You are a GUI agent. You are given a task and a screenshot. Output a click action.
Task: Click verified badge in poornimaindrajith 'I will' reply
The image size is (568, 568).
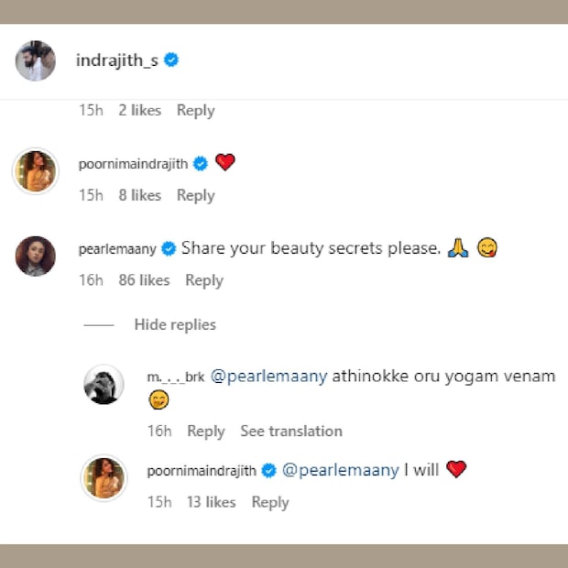[269, 470]
